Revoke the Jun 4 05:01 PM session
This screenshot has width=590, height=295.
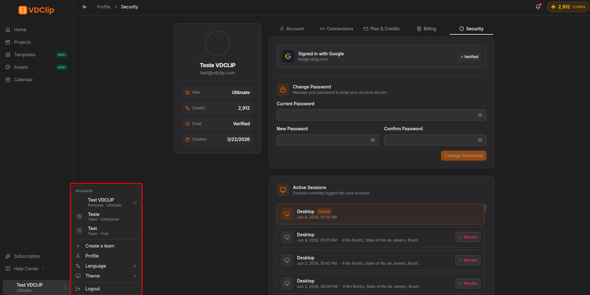pos(468,237)
